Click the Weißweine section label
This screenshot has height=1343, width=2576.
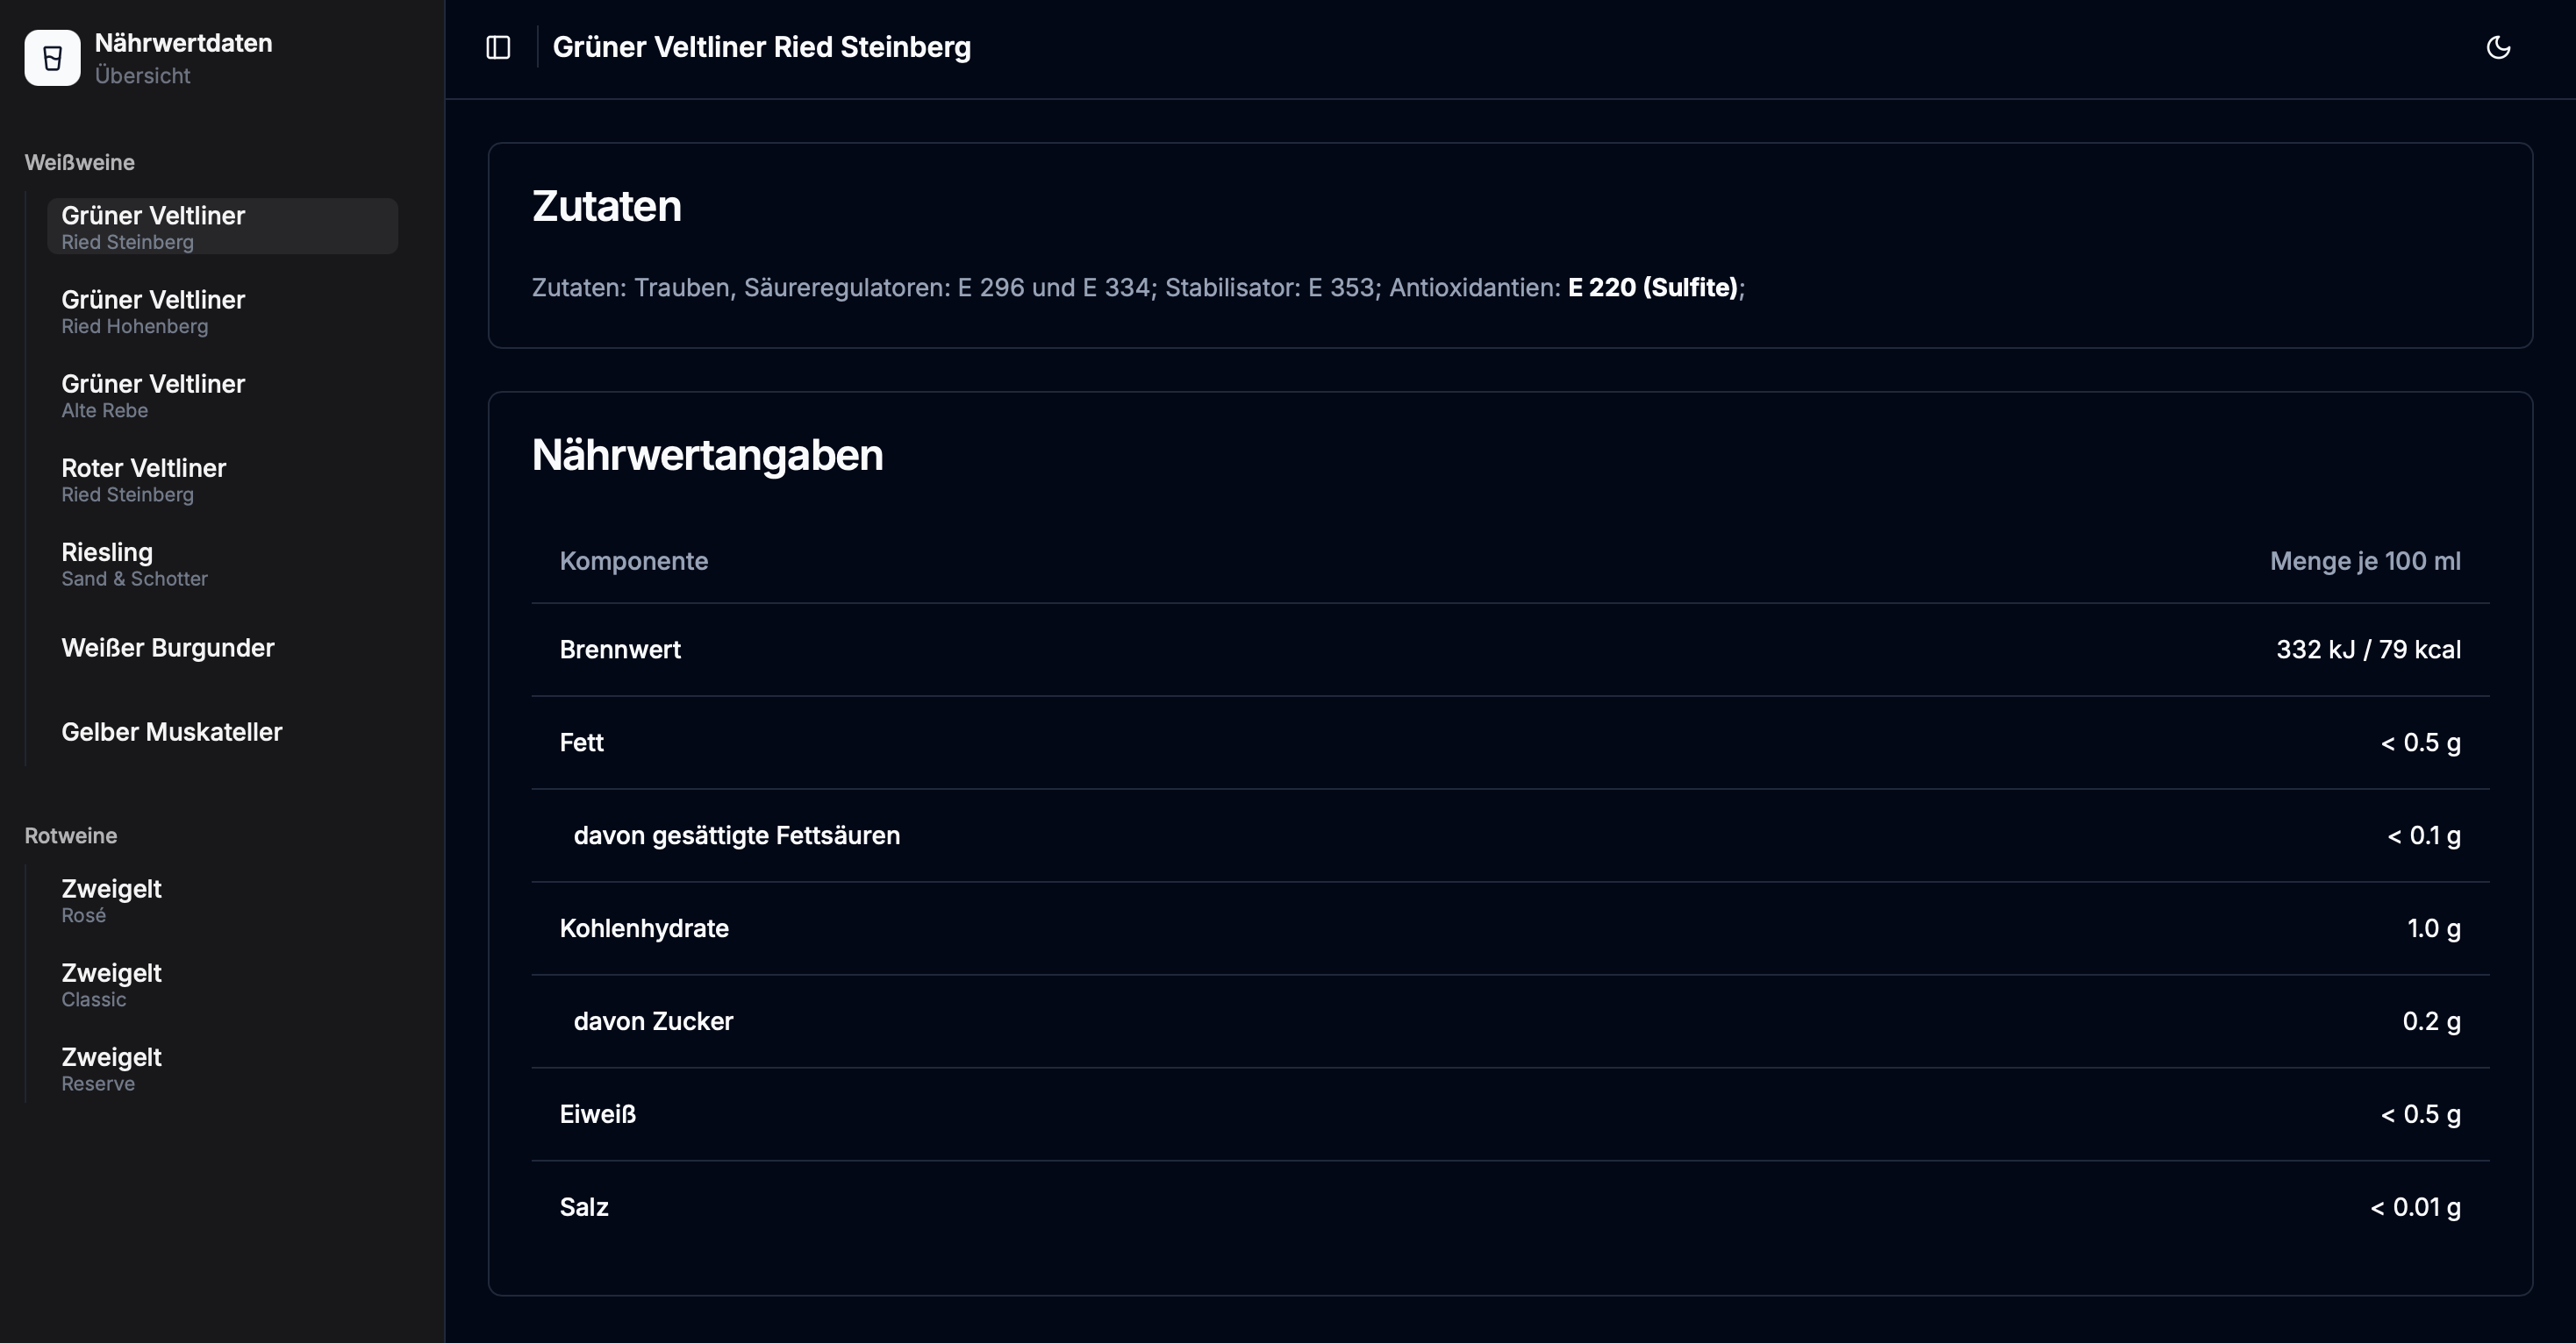pos(80,162)
